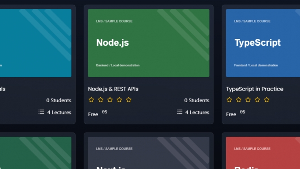Click first rating star of TypeScript course
Image resolution: width=300 pixels, height=169 pixels.
pyautogui.click(x=229, y=100)
